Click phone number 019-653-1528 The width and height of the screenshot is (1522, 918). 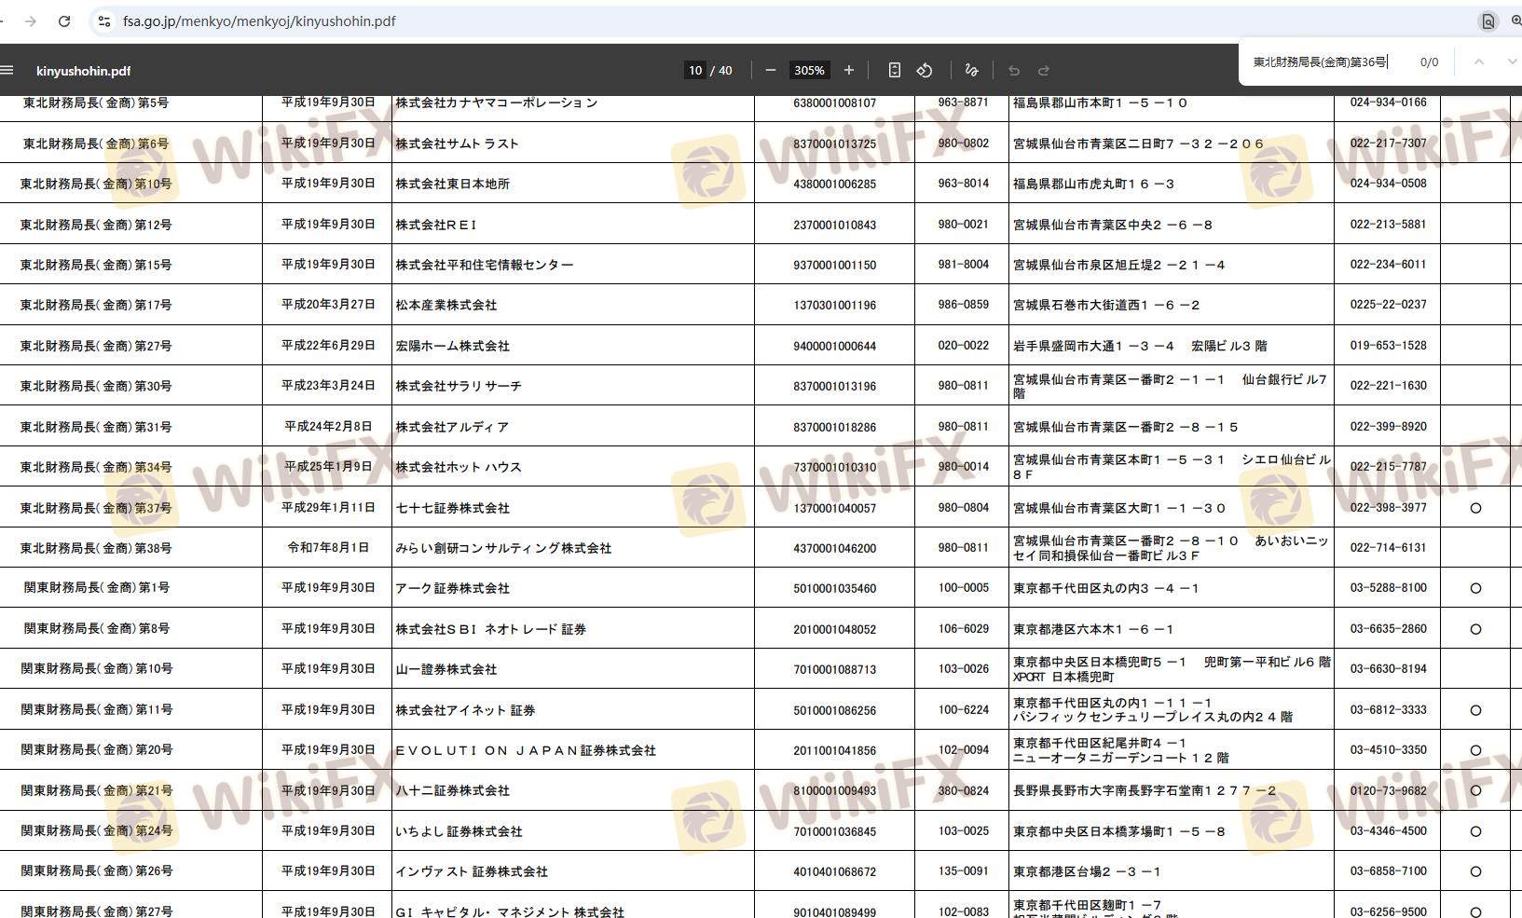(x=1389, y=346)
